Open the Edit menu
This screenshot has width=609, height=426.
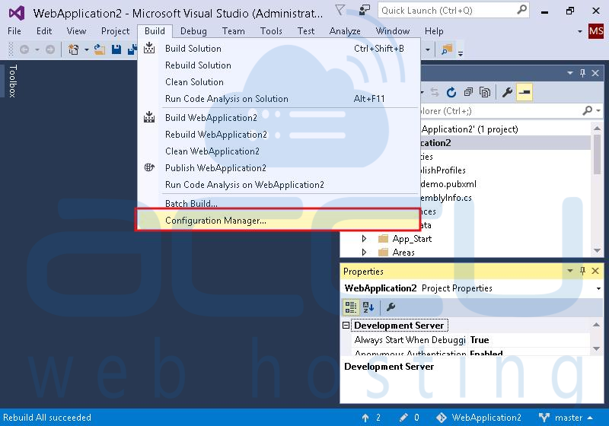click(x=44, y=31)
